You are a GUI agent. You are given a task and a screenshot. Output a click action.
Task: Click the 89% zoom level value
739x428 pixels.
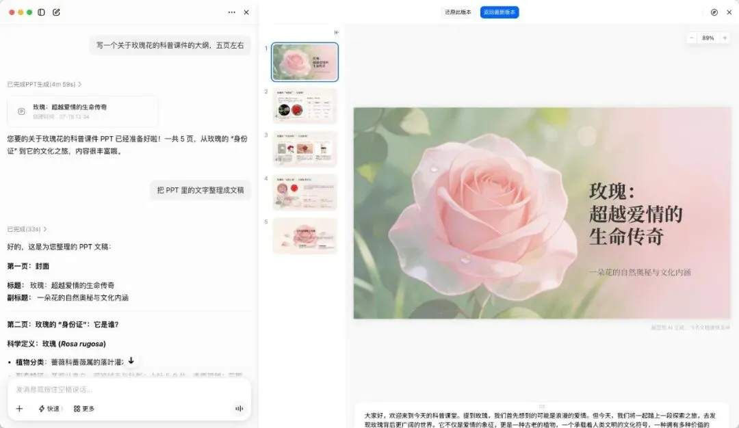(x=708, y=38)
